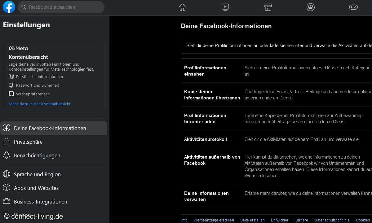
Task: Open Deine Informationen verwalten row
Action: (277, 196)
